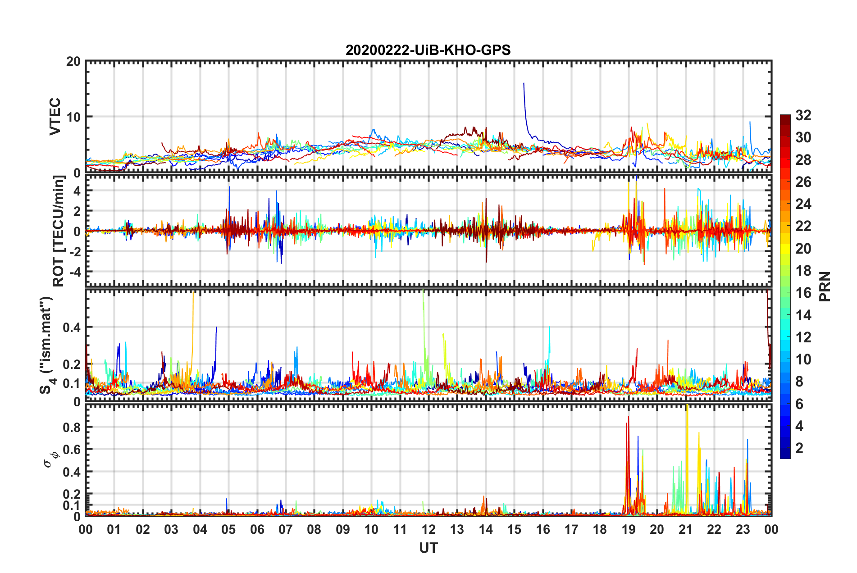Image resolution: width=857 pixels, height=573 pixels.
Task: Click the plot title 20200222-UiB-KHO-GPS
Action: (428, 50)
